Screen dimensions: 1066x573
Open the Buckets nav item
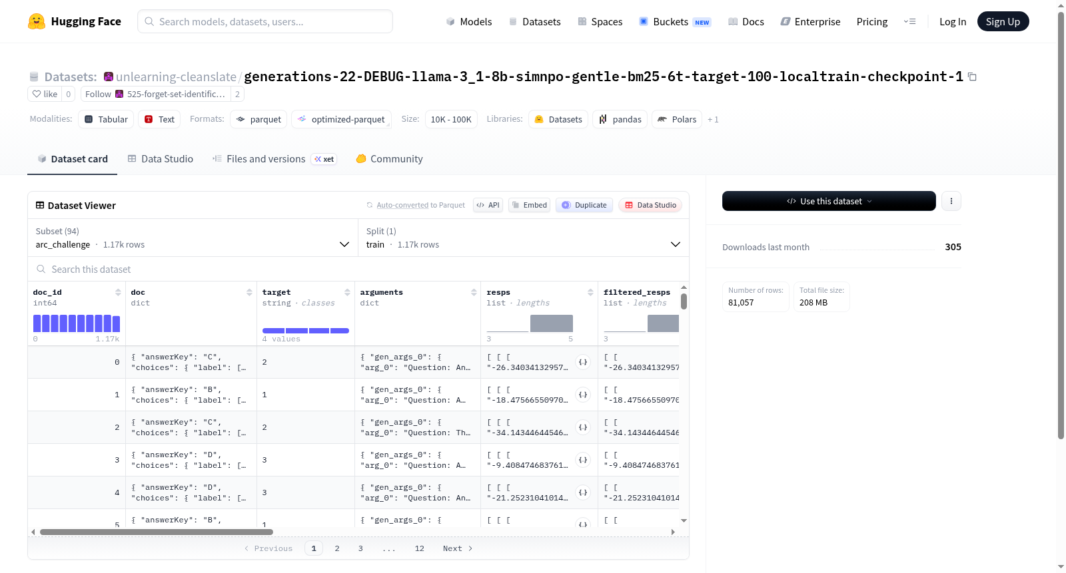[675, 21]
